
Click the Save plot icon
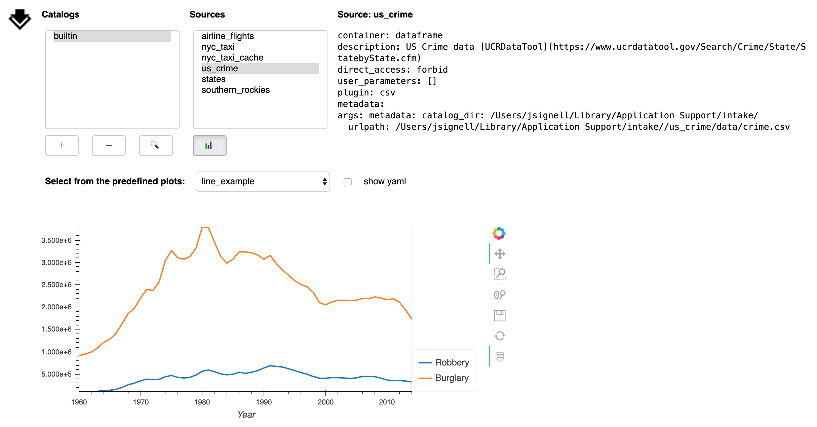tap(500, 315)
